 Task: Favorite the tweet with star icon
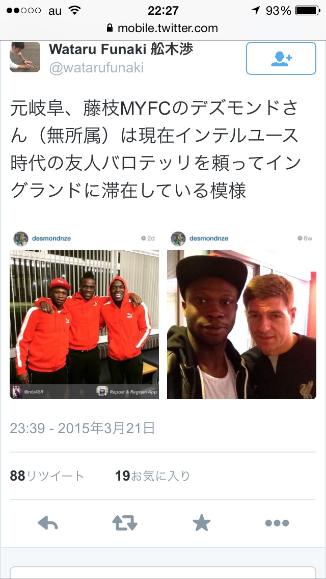pyautogui.click(x=202, y=523)
